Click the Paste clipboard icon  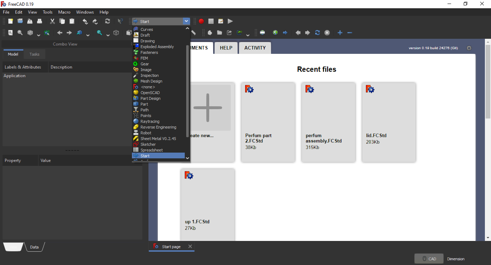(72, 21)
